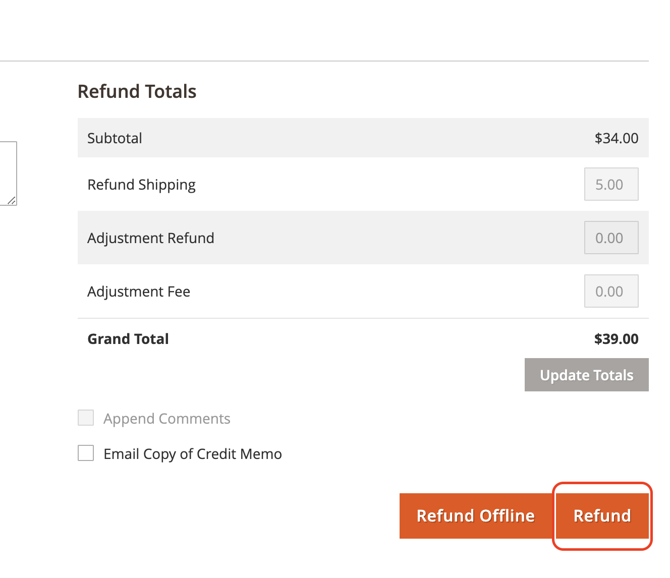Click the Append Comments label text
Screen dimensions: 670x578
[x=167, y=419]
